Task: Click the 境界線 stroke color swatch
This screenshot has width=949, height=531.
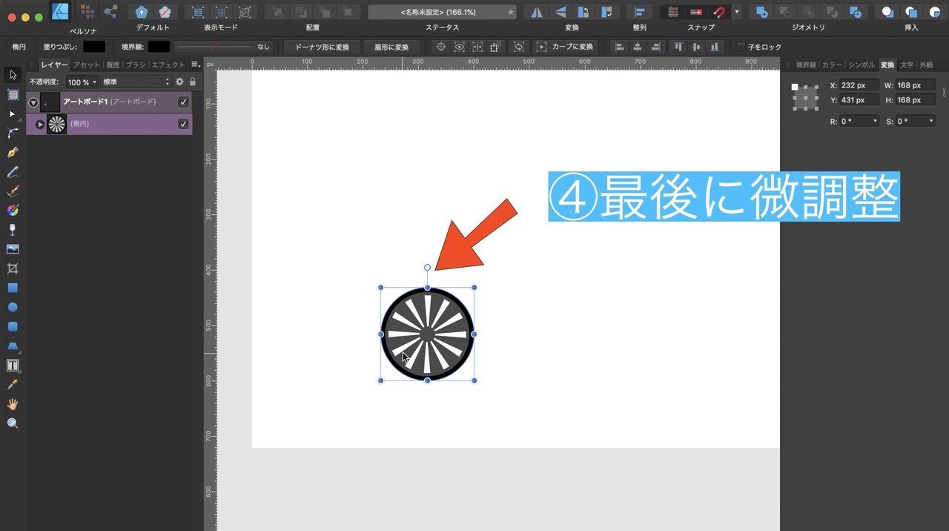Action: pyautogui.click(x=159, y=47)
